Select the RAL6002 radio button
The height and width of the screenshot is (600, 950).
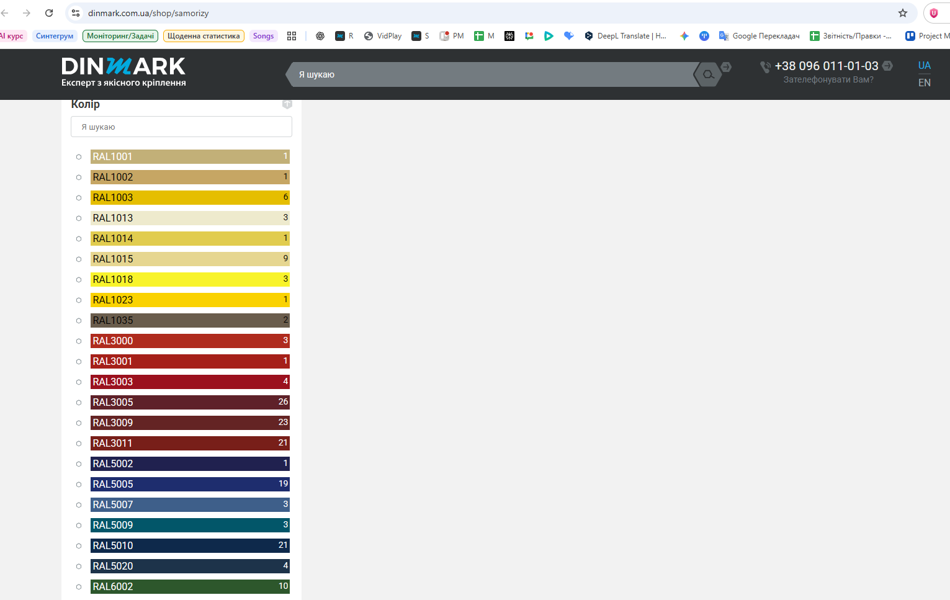click(x=79, y=587)
